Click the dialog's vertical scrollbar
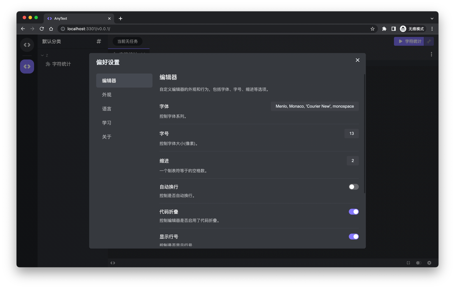This screenshot has width=455, height=289. click(364, 134)
